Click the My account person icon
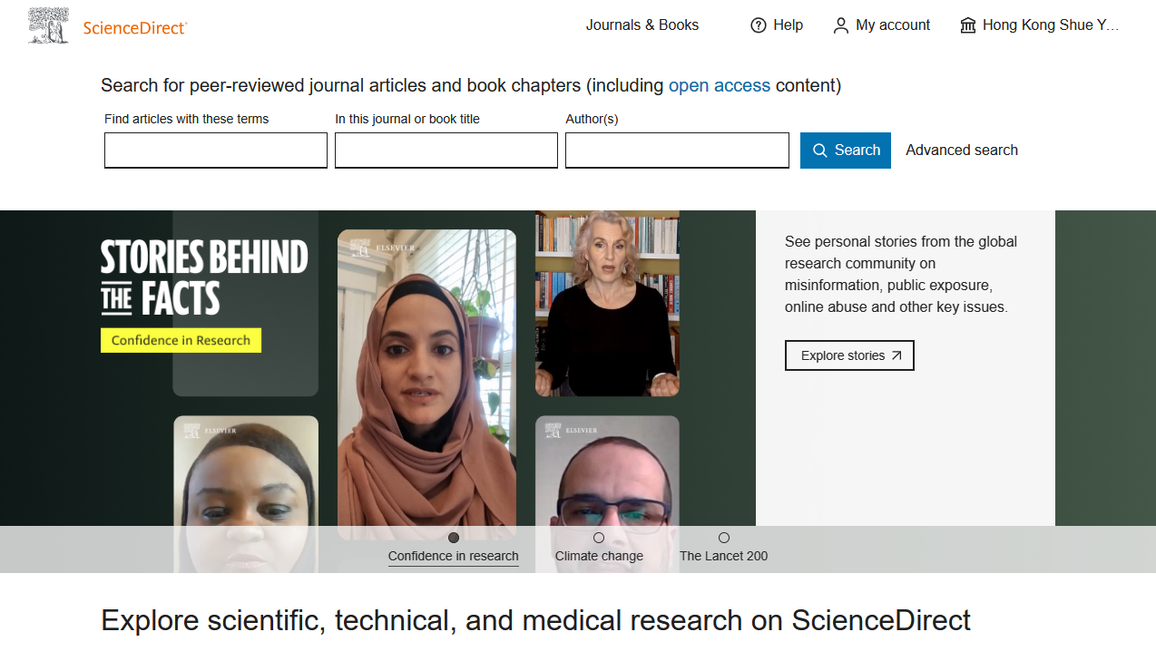1156x661 pixels. coord(841,25)
